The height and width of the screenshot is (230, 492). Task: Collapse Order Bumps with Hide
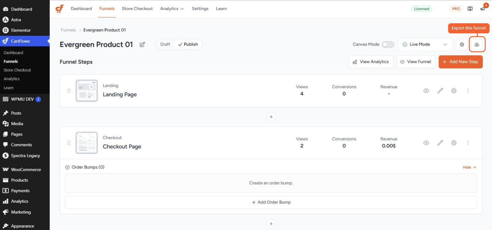coord(469,167)
